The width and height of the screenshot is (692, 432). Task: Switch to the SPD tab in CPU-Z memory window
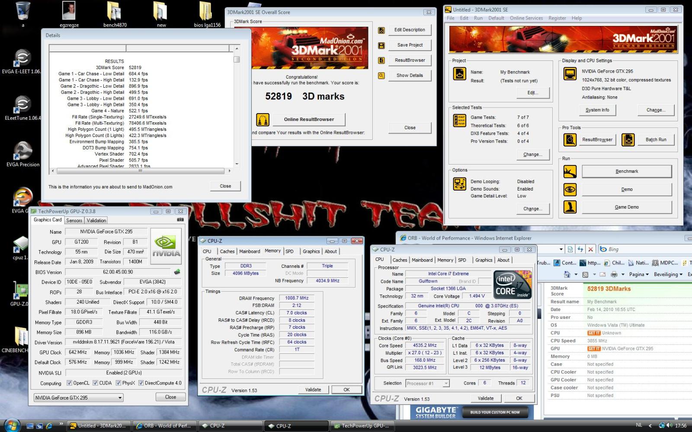tap(289, 251)
